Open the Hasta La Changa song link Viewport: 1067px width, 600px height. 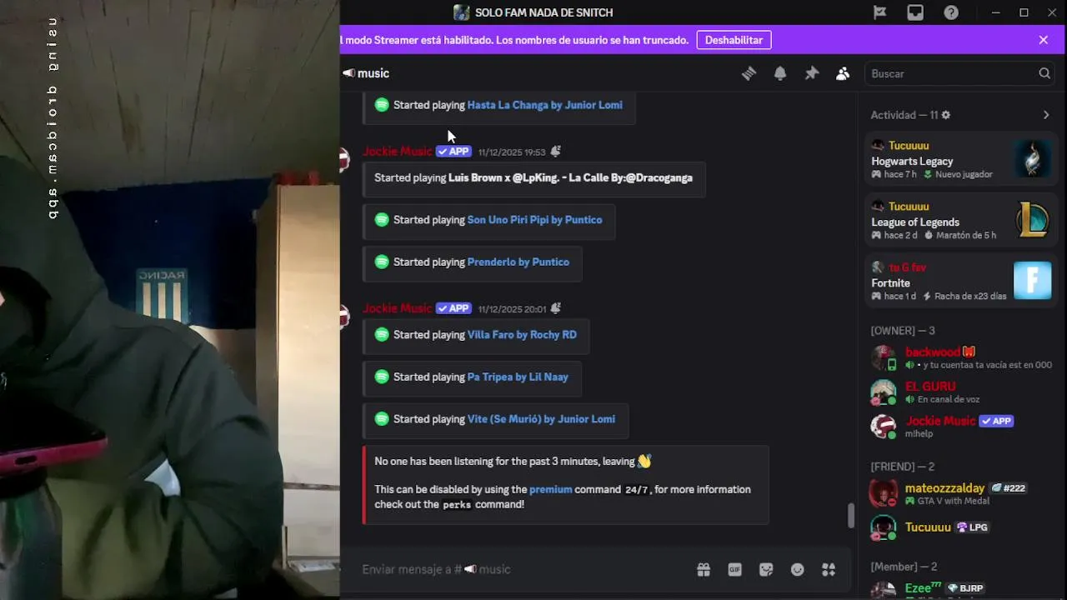[544, 105]
